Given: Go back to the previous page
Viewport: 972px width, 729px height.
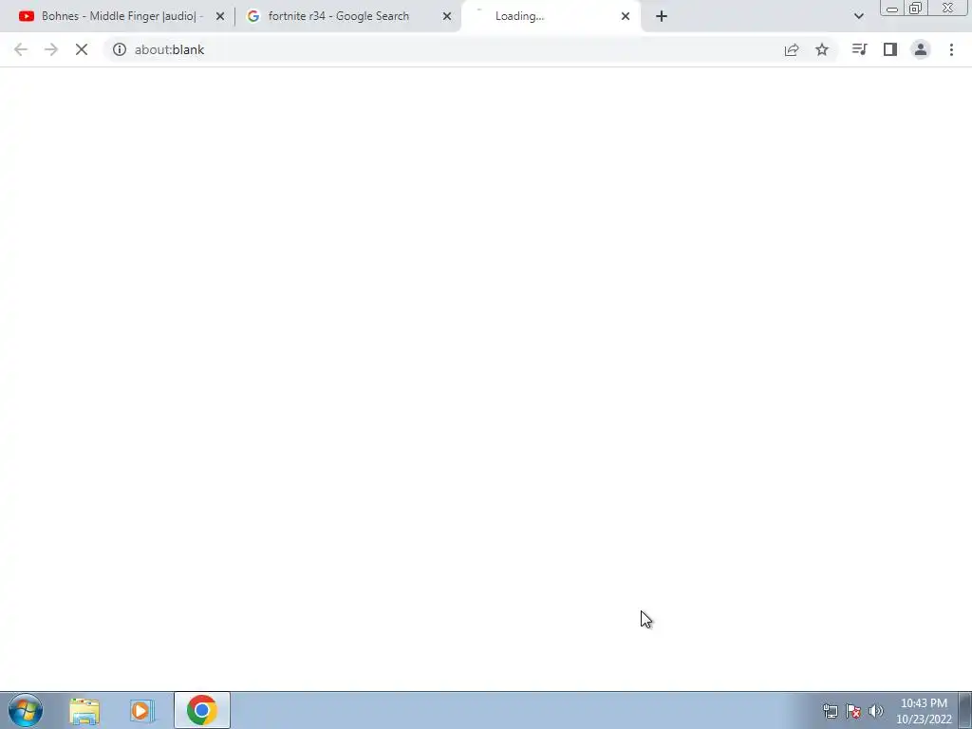Looking at the screenshot, I should (21, 49).
